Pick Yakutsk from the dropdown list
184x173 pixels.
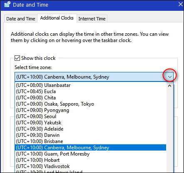click(x=90, y=123)
